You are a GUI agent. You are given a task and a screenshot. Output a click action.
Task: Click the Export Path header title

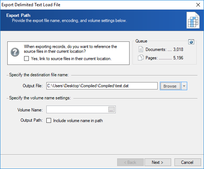pos(18,15)
